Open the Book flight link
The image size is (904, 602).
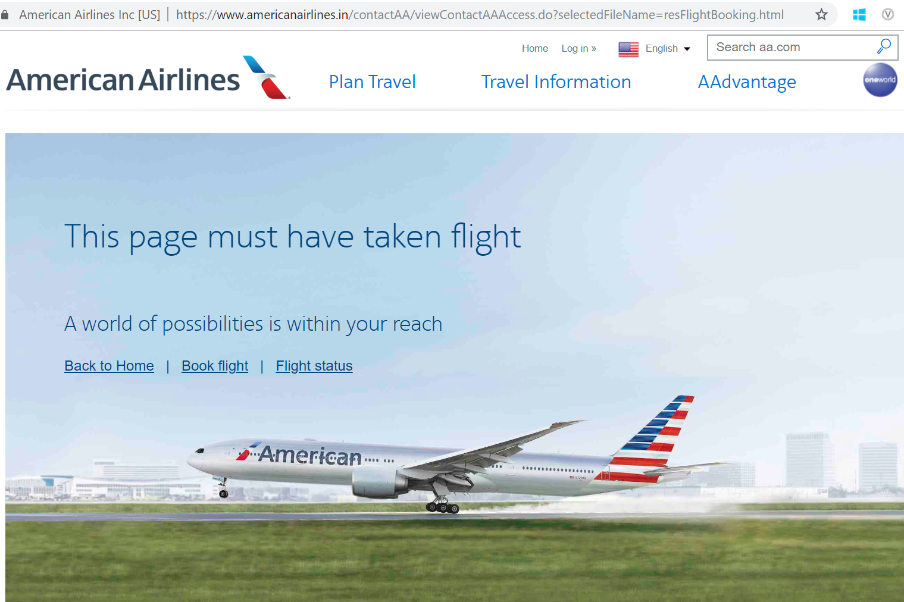215,366
